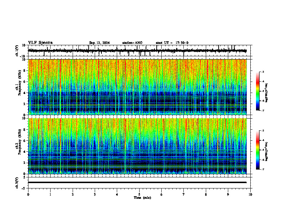This screenshot has height=218, width=282.
Task: Click the "ch.3(V)" axis label
Action: (x=17, y=183)
